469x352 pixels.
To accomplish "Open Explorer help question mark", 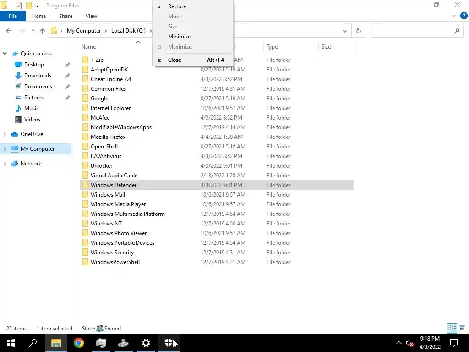I will click(x=464, y=16).
